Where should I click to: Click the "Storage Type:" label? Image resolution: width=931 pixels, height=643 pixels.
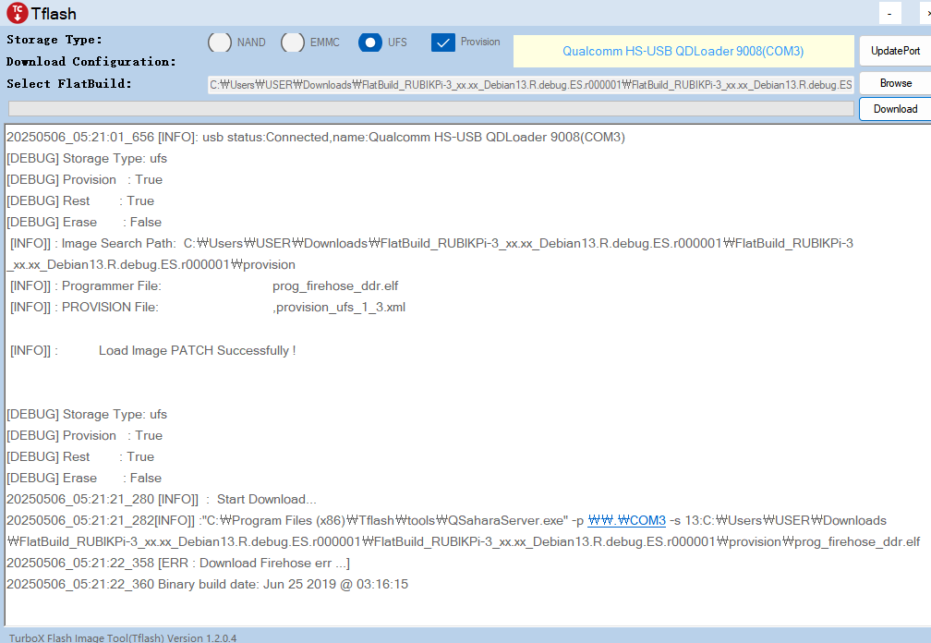[x=54, y=40]
